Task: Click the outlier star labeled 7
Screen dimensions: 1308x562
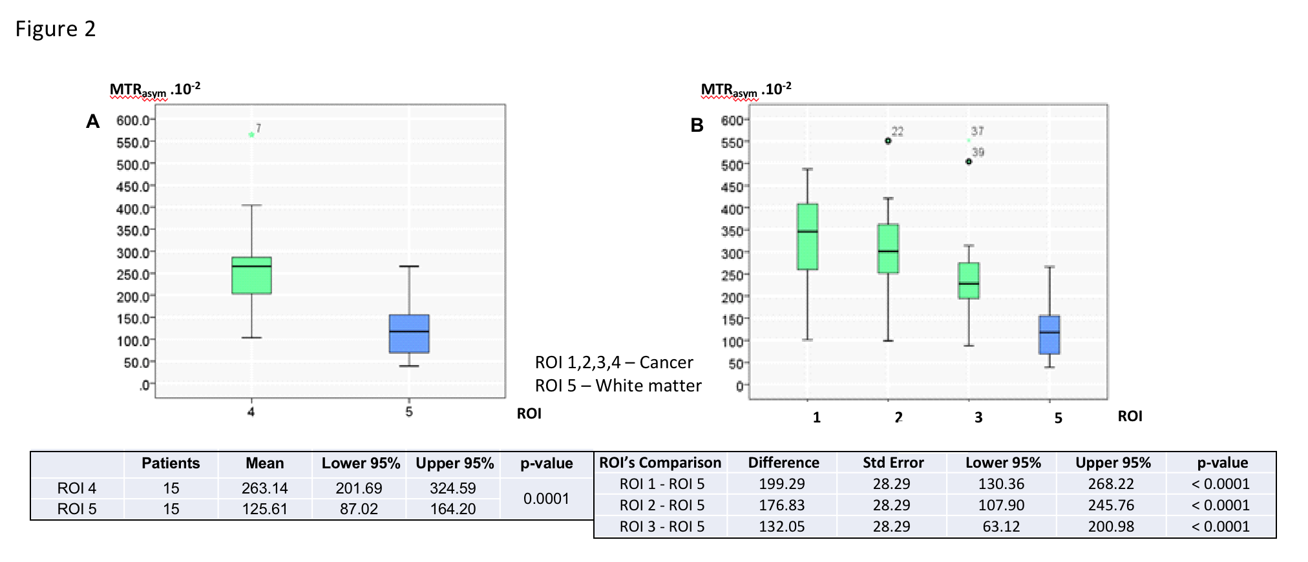Action: click(251, 134)
